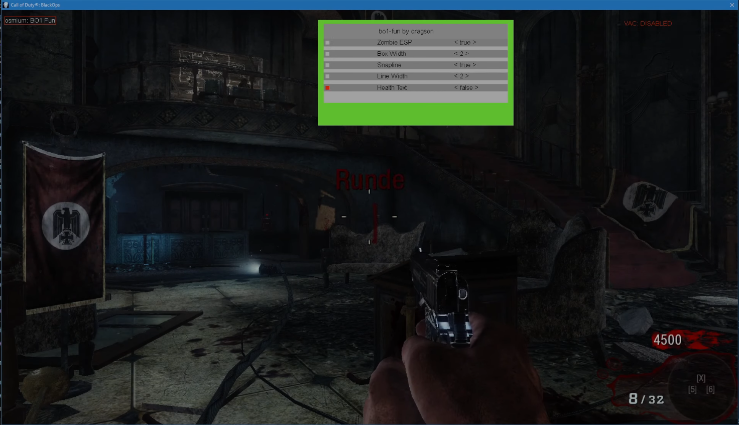Click the skull icon in the title bar
Screen dimensions: 739x425
point(5,5)
